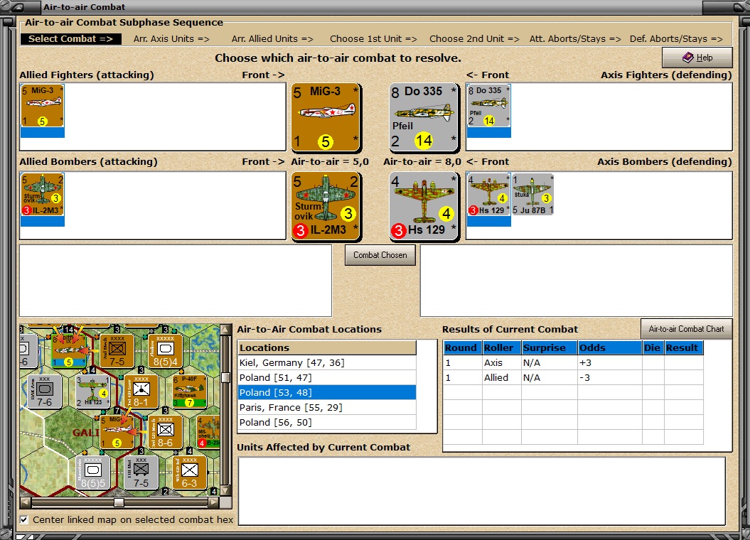Click the gray 8(5)5 HQ counter on the map

pyautogui.click(x=93, y=472)
